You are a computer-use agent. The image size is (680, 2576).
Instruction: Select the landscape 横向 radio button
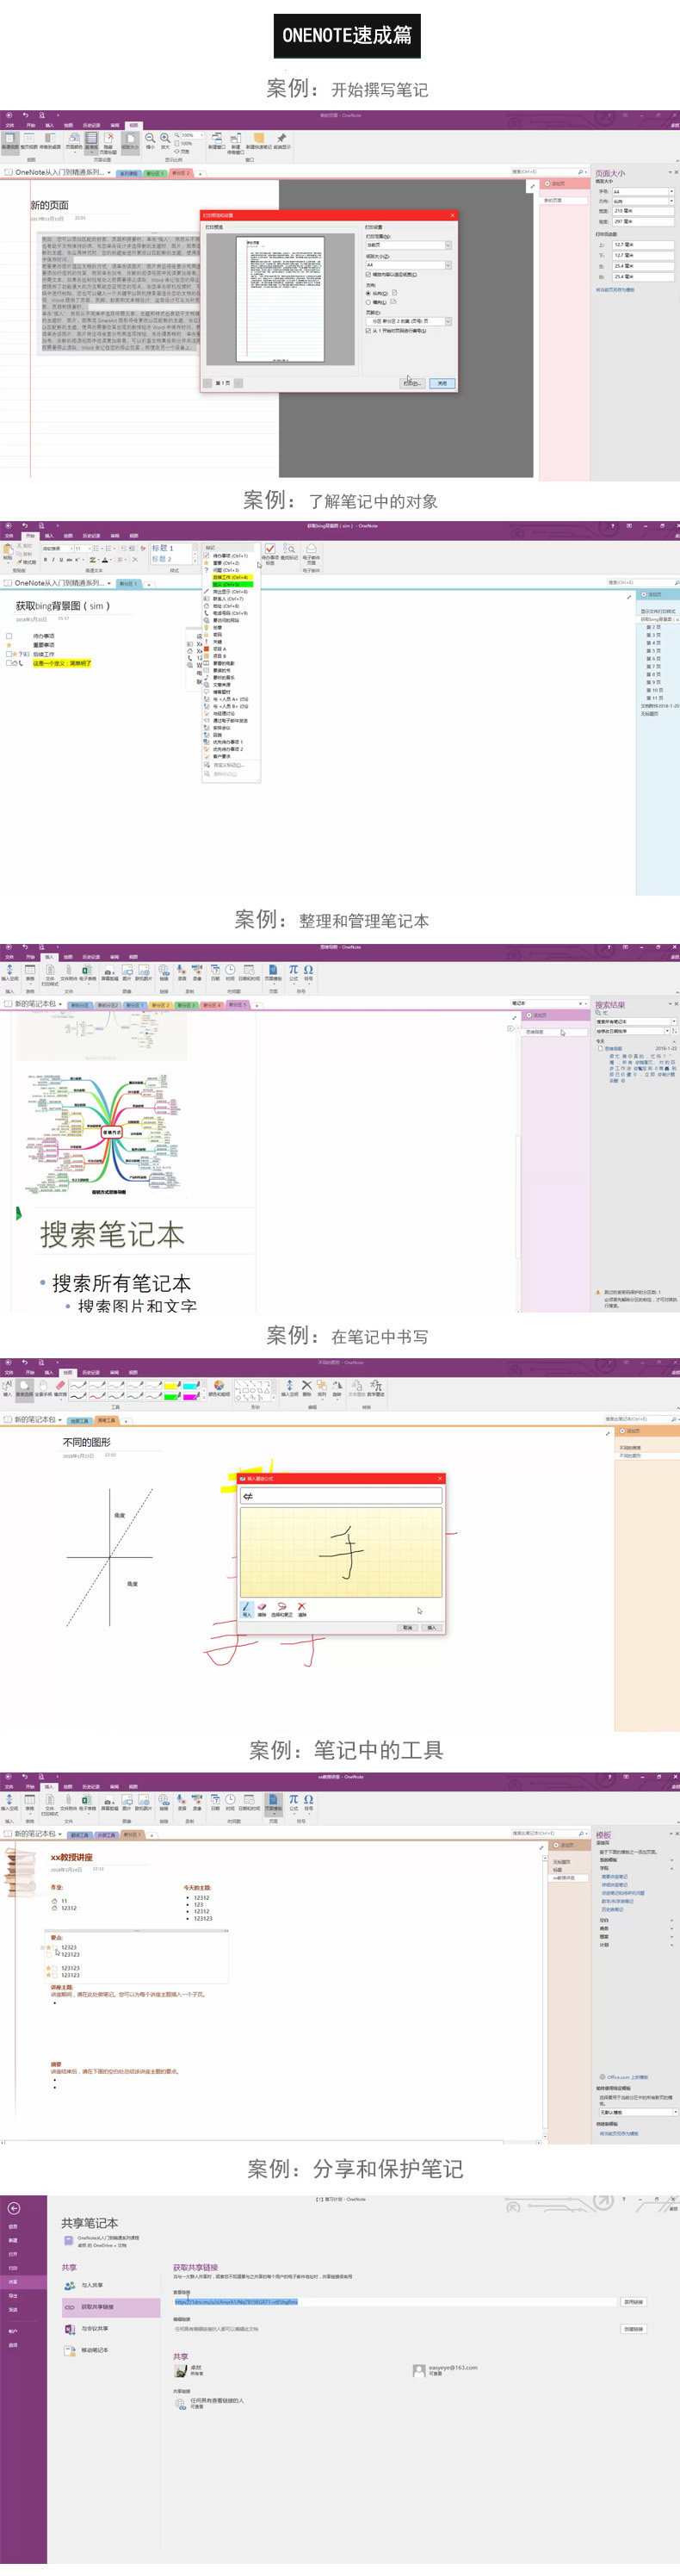point(368,302)
